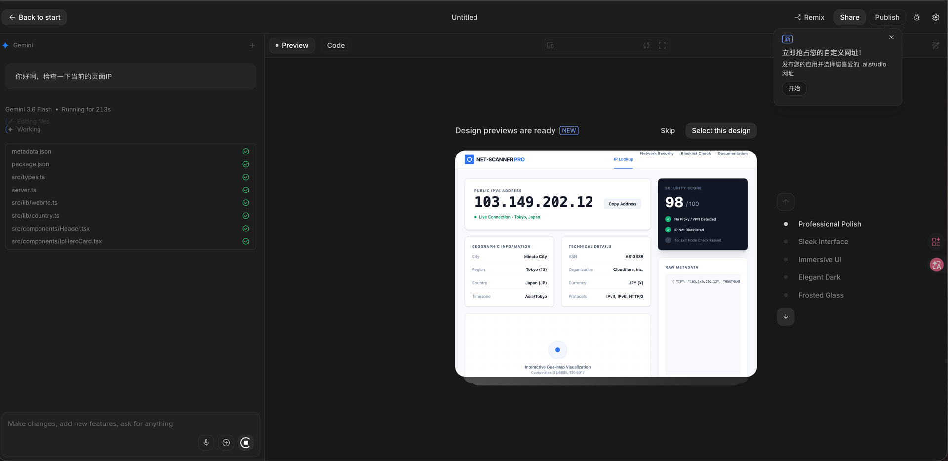Open the Remix option

pyautogui.click(x=809, y=17)
